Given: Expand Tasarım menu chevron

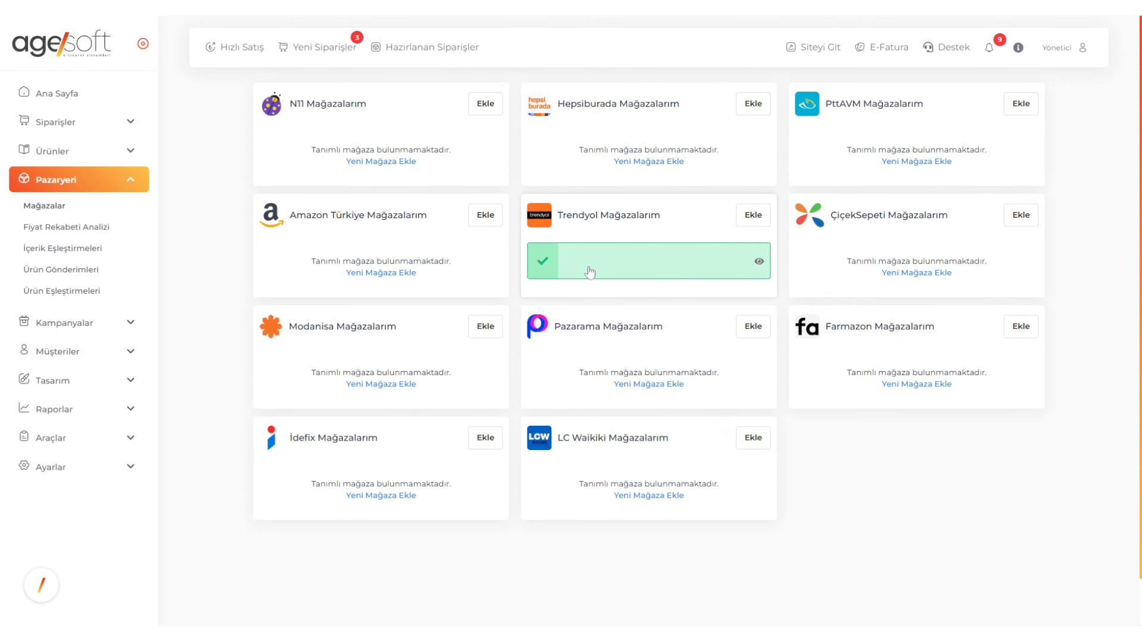Looking at the screenshot, I should coord(130,380).
